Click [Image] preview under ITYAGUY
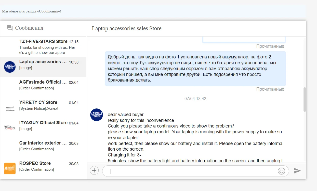The width and height of the screenshot is (317, 191). [25, 129]
